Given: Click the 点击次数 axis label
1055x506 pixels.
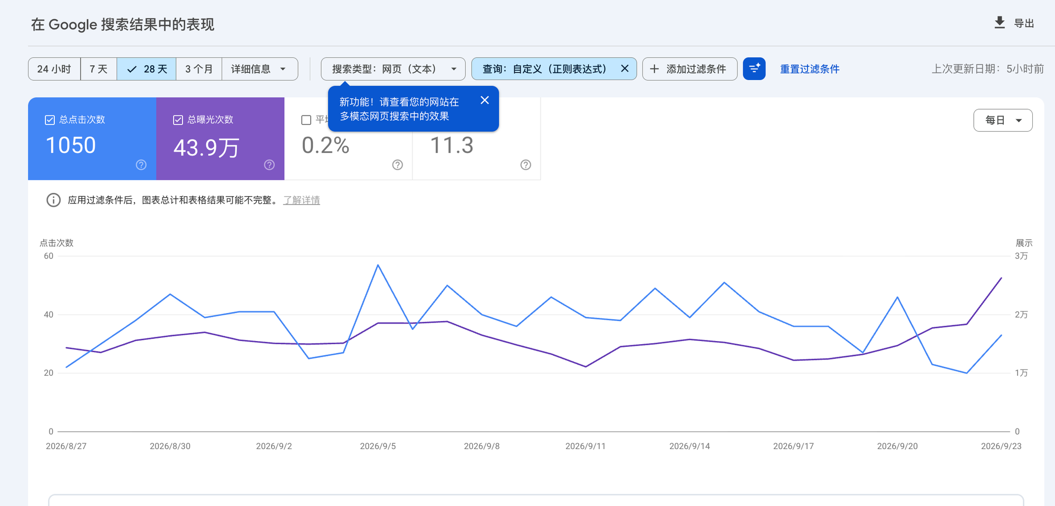Looking at the screenshot, I should click(56, 243).
